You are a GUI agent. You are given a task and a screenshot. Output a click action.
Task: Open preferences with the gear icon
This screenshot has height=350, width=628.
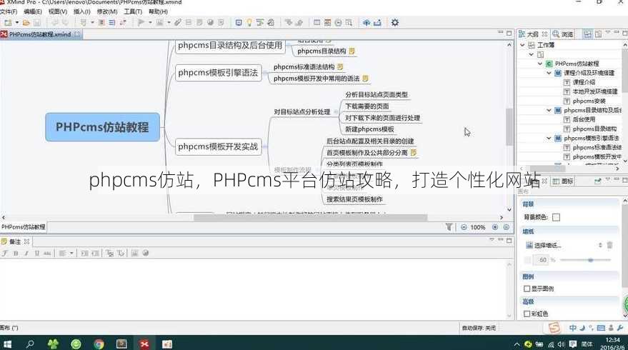point(395,22)
